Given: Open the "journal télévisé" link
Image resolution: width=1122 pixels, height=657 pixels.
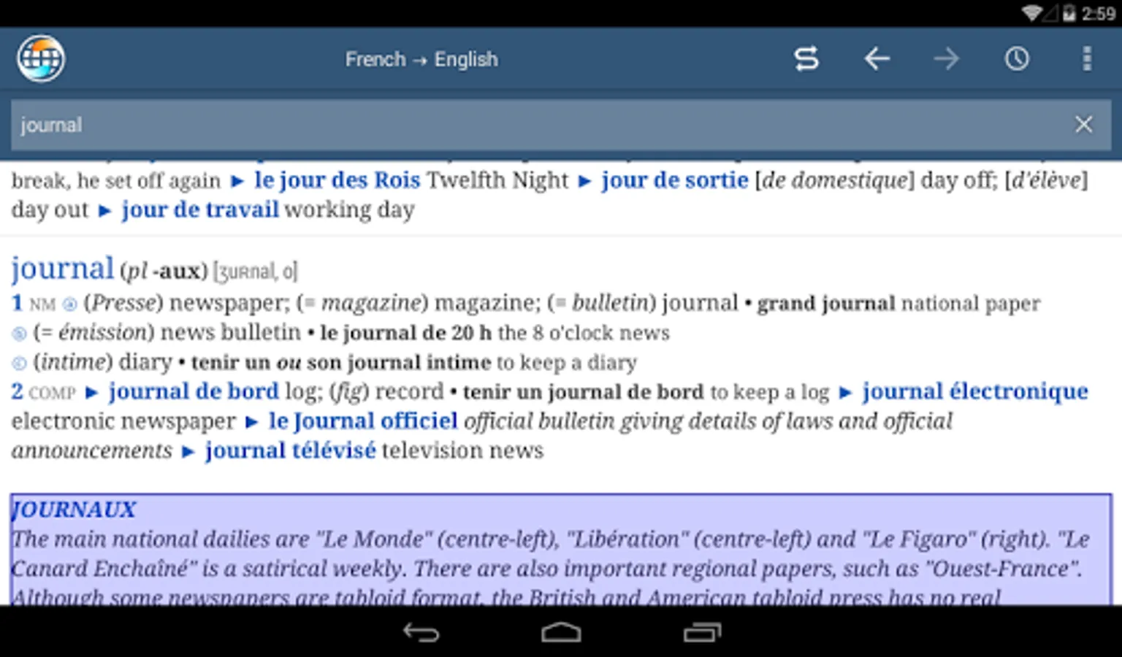Looking at the screenshot, I should [x=290, y=450].
